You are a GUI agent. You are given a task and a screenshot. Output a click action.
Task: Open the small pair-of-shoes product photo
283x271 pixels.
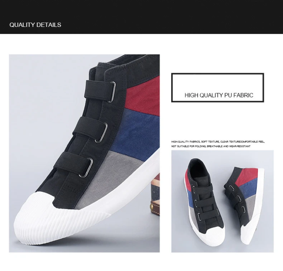click(x=222, y=201)
